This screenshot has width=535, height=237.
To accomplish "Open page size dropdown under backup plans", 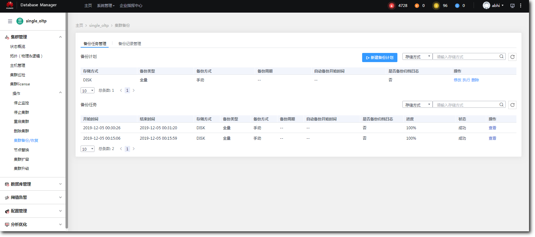I will coord(88,90).
